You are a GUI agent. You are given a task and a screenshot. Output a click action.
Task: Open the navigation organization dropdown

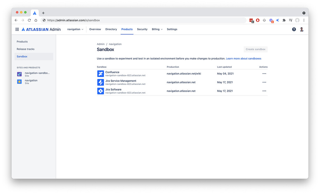click(x=75, y=29)
